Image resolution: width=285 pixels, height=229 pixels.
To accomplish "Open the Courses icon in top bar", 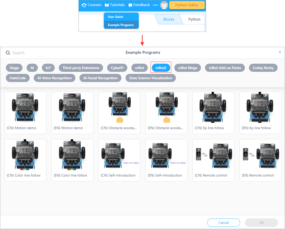I will click(84, 5).
